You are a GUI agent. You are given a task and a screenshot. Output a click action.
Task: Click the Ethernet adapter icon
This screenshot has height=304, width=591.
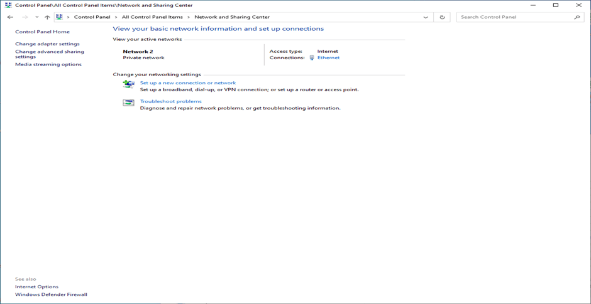pyautogui.click(x=312, y=58)
